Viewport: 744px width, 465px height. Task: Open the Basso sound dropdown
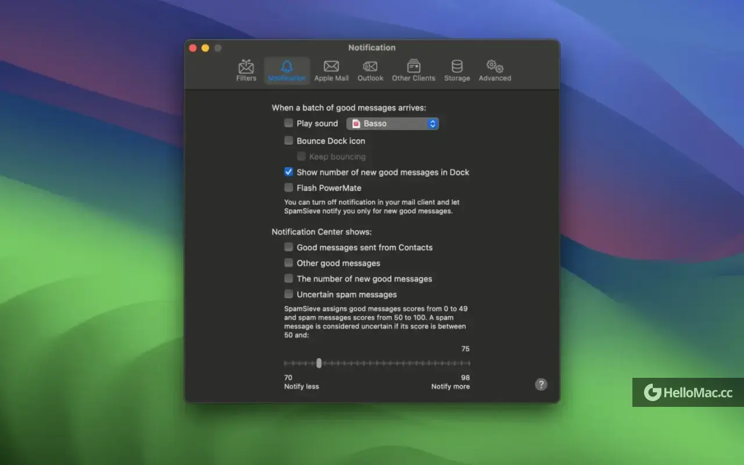point(393,123)
